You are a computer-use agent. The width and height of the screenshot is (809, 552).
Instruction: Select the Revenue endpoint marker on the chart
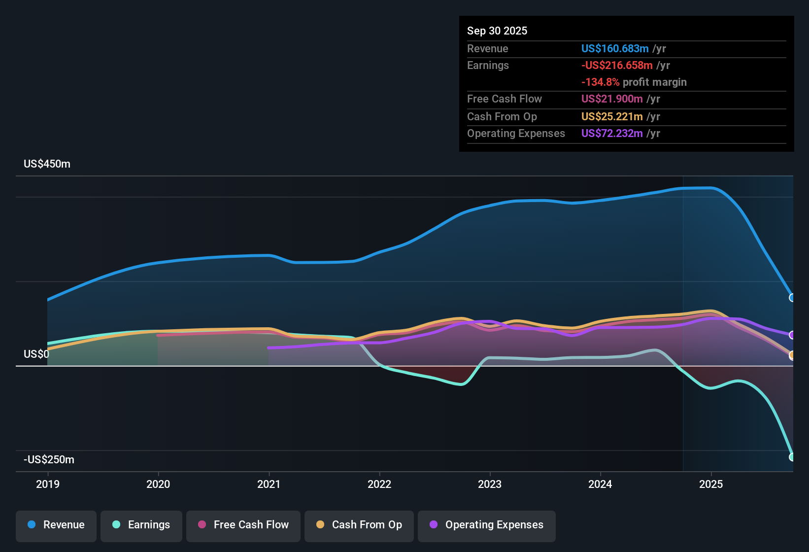coord(792,297)
